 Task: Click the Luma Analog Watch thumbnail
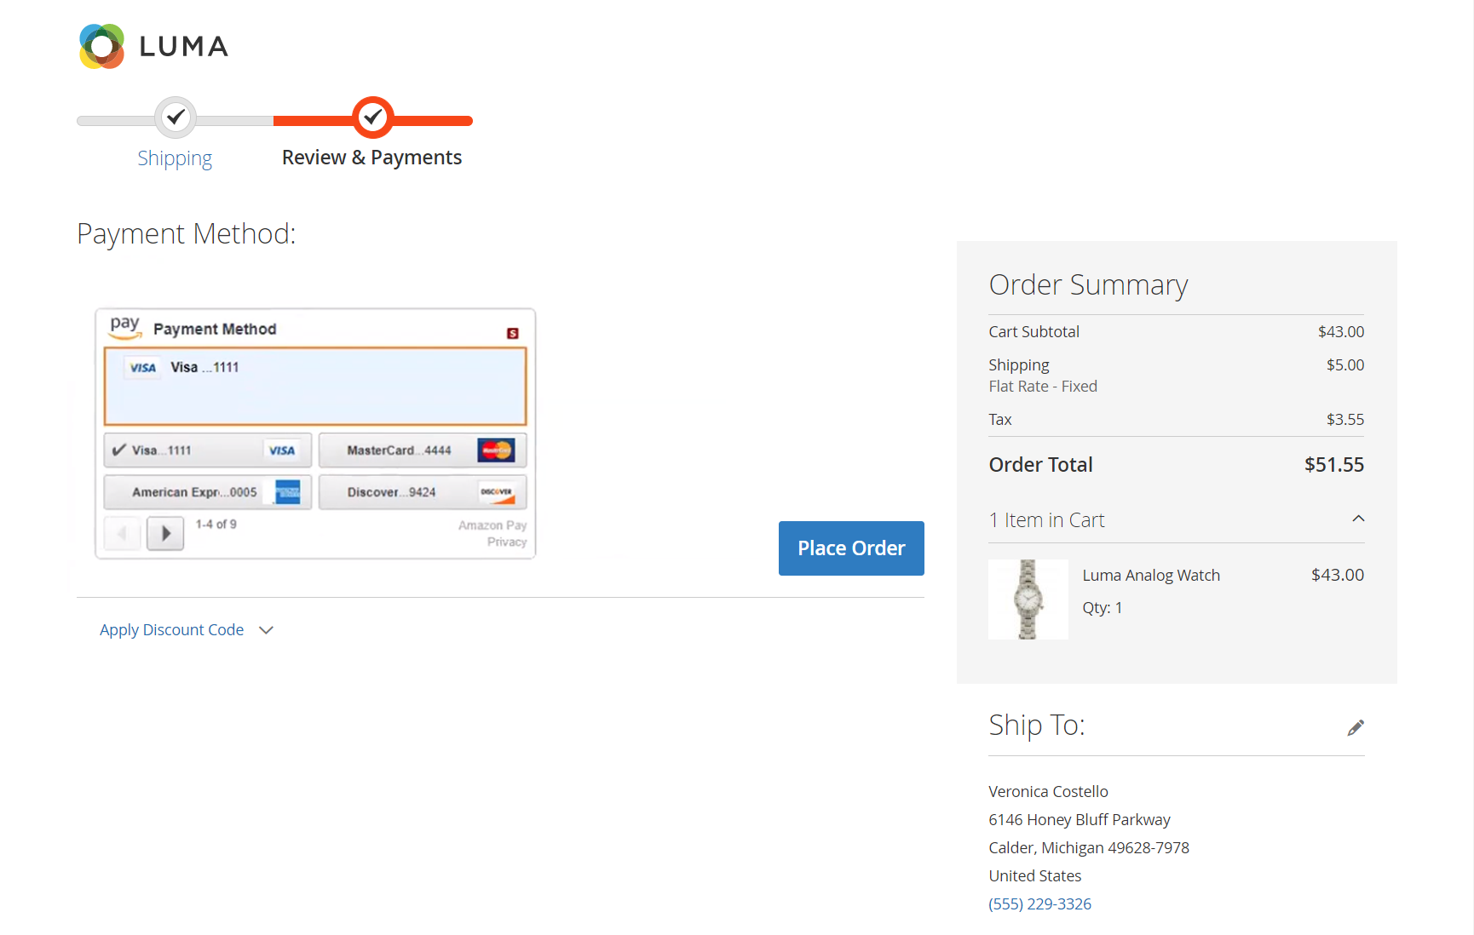(x=1028, y=599)
